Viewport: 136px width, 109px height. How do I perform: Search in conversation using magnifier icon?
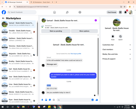pyautogui.click(x=120, y=37)
